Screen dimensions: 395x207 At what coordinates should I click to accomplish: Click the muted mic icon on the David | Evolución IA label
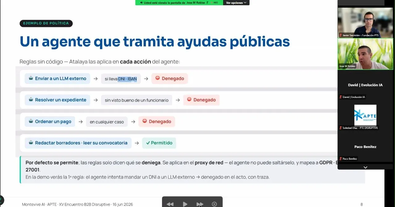click(341, 97)
